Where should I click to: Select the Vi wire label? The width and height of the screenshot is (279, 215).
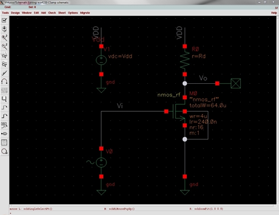[x=120, y=106]
